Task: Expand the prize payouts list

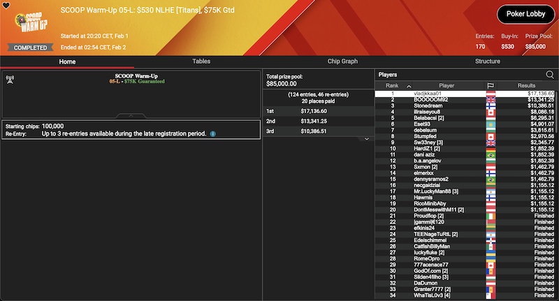Action: point(366,139)
